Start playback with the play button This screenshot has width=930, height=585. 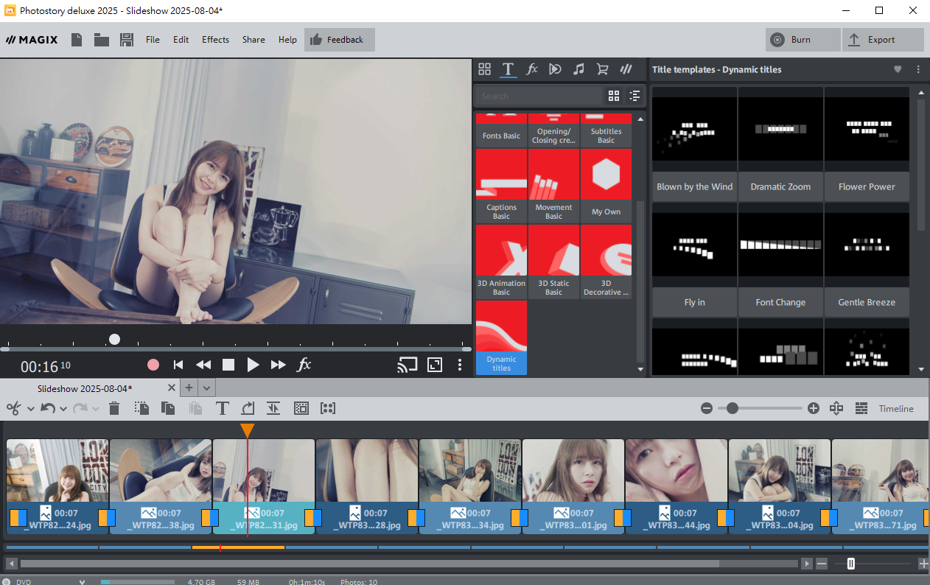tap(253, 365)
